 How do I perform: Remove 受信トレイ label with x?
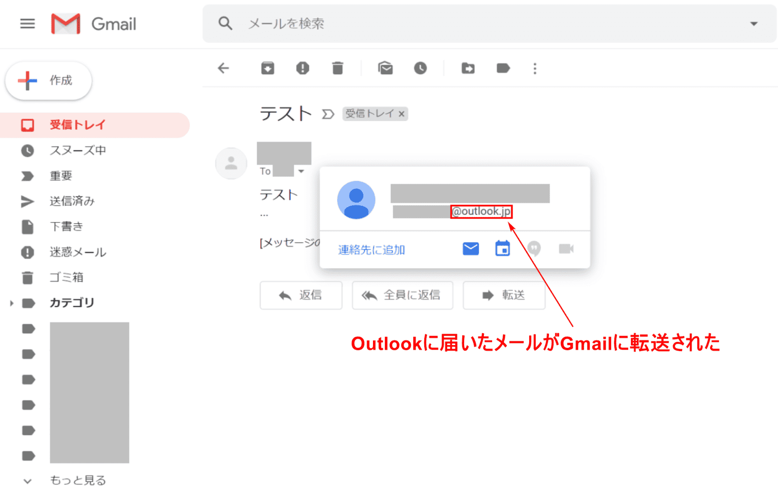point(401,114)
